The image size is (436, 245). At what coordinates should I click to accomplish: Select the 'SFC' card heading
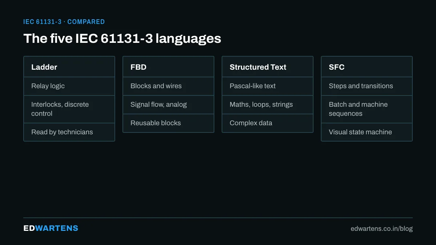(x=367, y=67)
